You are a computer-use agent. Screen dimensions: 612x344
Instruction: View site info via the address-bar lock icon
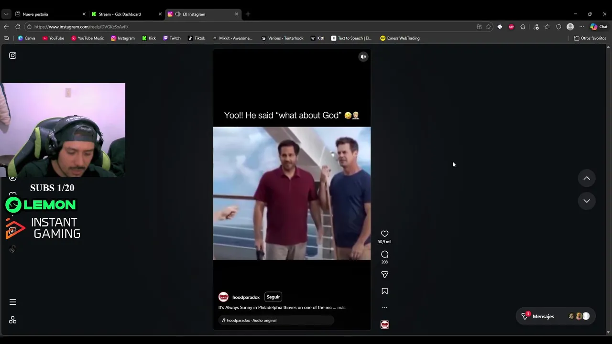(x=29, y=27)
